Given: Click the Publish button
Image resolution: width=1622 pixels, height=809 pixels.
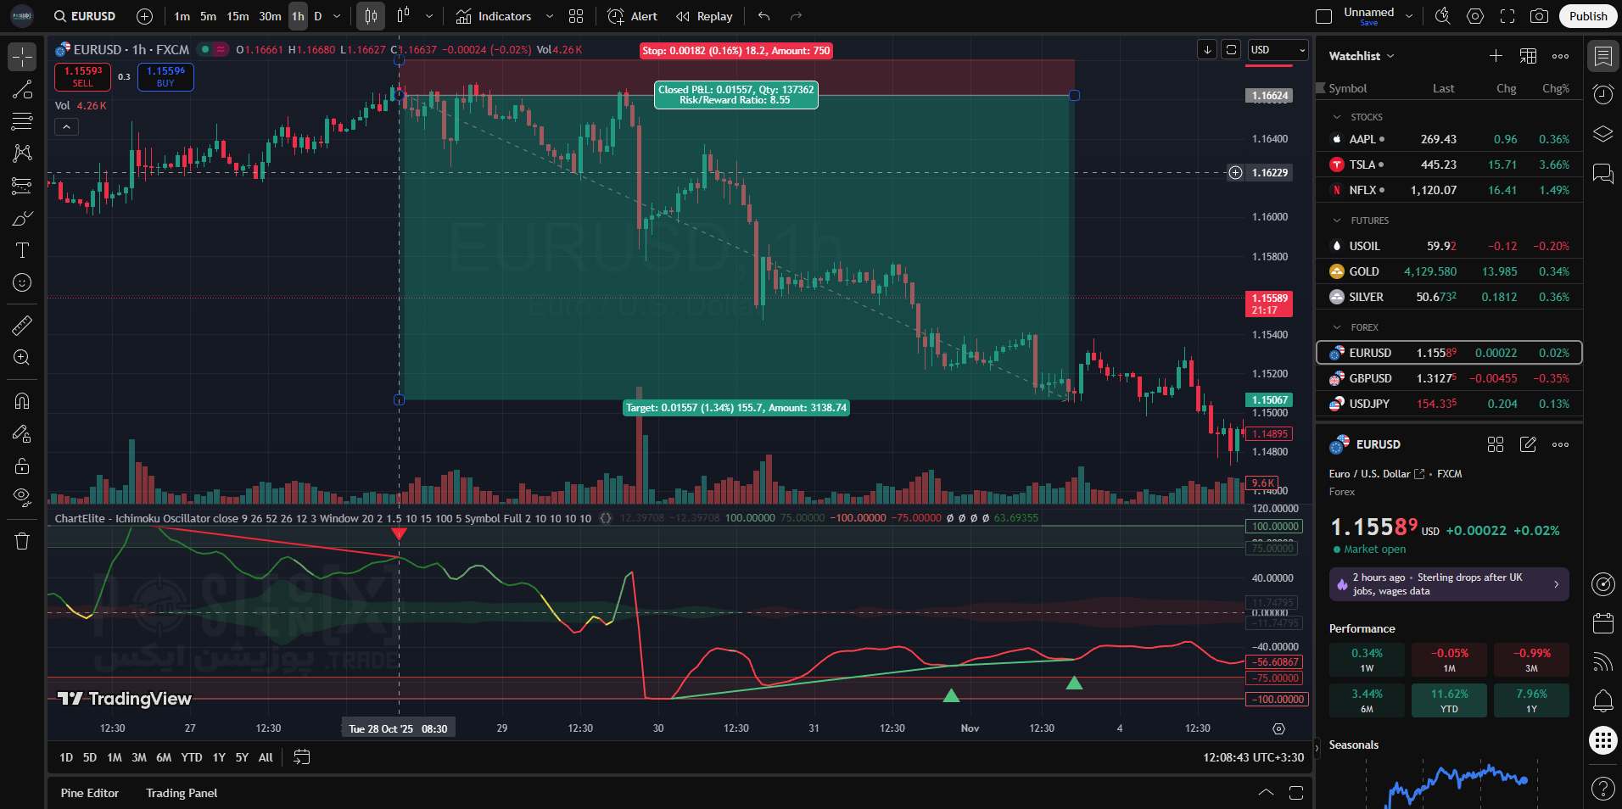Looking at the screenshot, I should [x=1587, y=16].
